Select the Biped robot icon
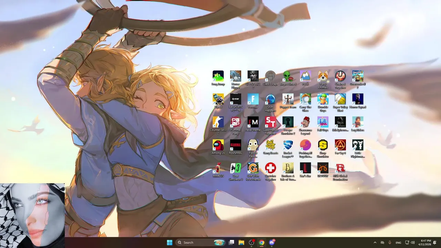The image size is (441, 248). pyautogui.click(x=218, y=101)
